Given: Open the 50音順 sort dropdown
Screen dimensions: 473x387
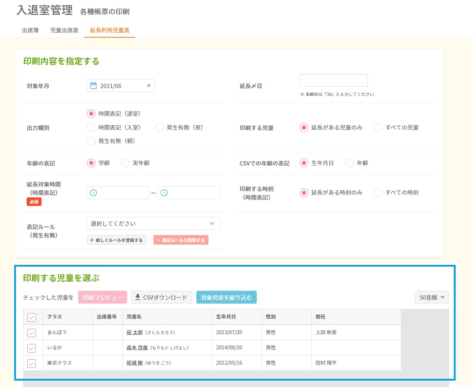Looking at the screenshot, I should tap(432, 298).
